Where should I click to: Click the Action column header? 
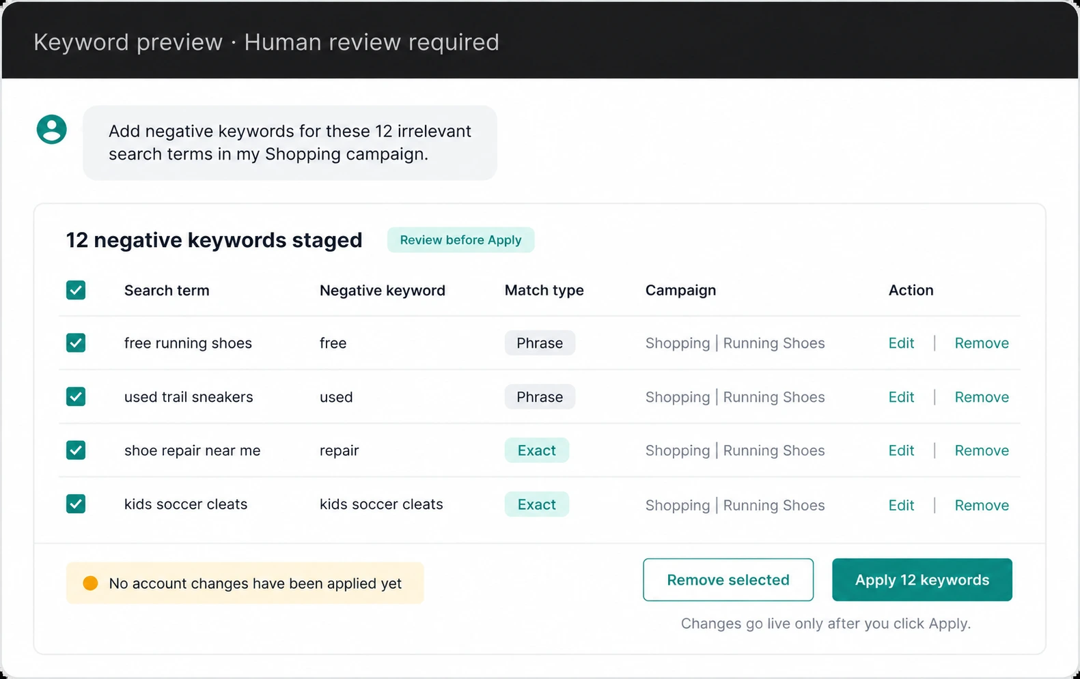pos(911,291)
